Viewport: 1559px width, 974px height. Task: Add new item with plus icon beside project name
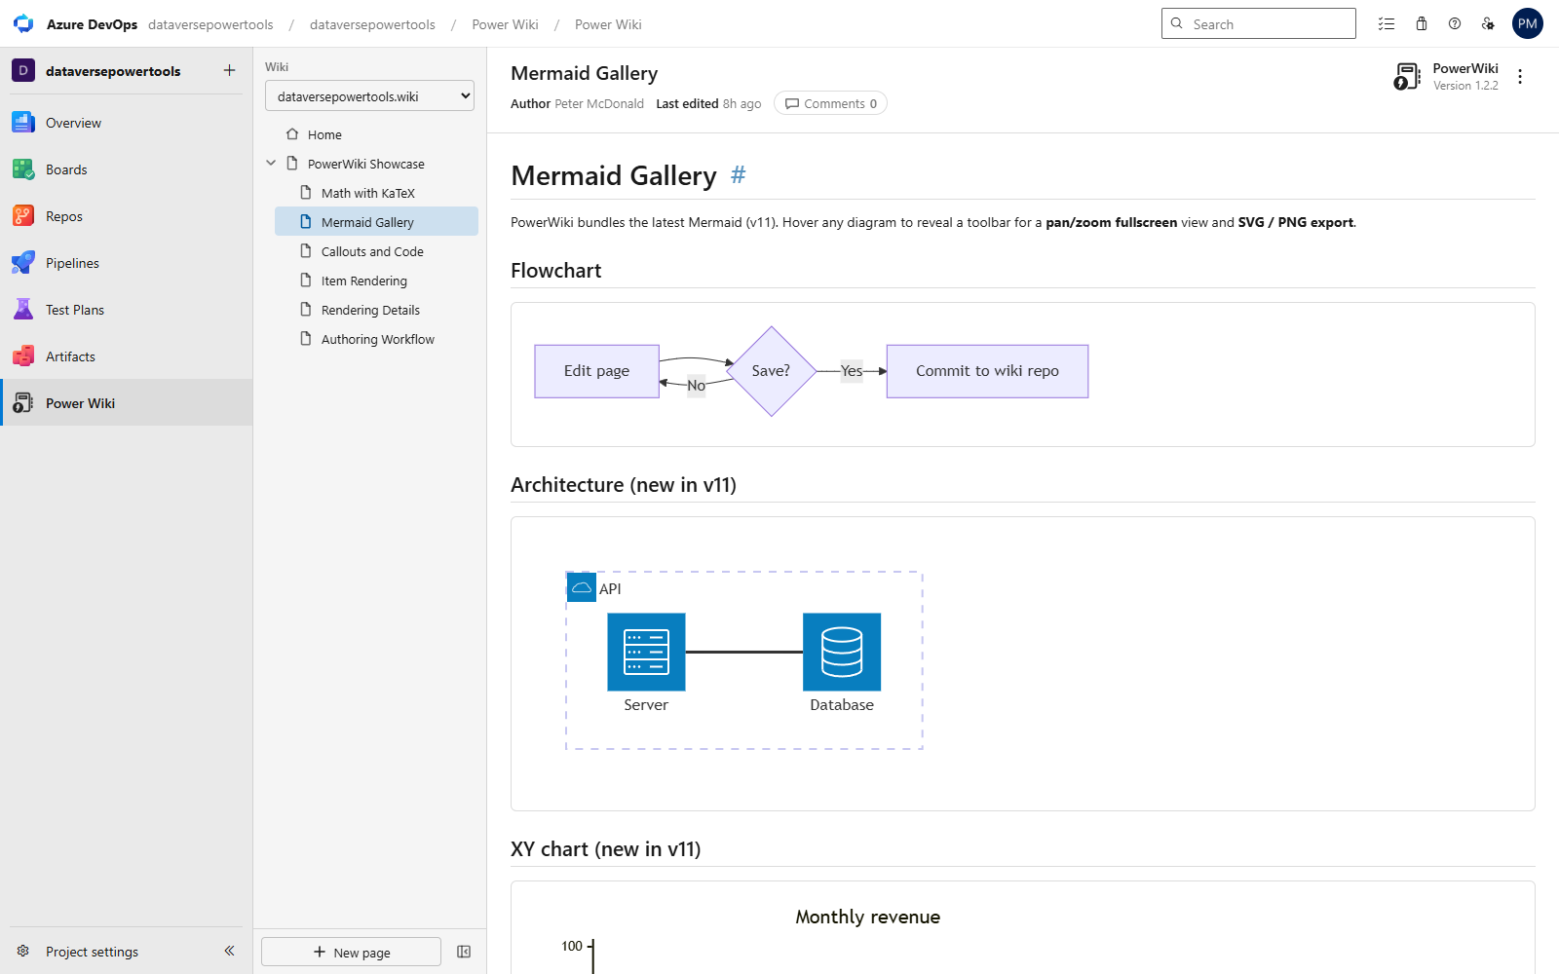click(229, 70)
